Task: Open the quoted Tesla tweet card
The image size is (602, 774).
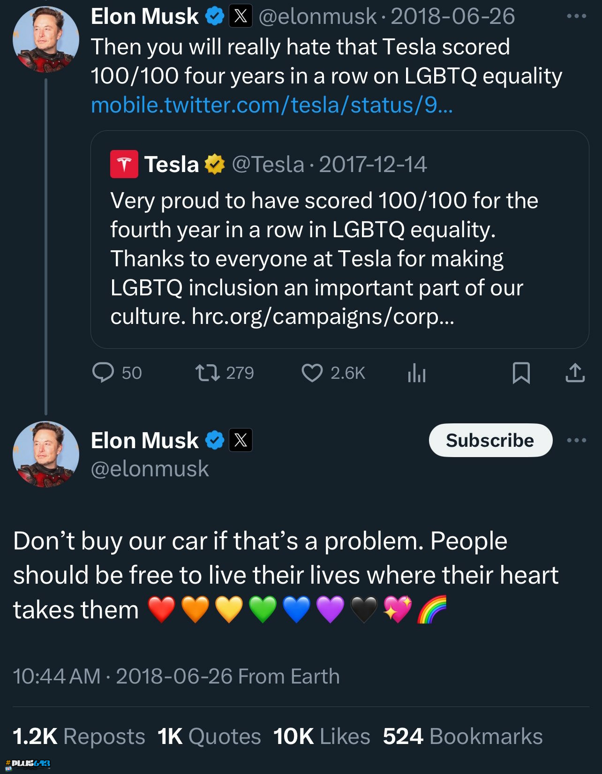Action: pyautogui.click(x=339, y=240)
